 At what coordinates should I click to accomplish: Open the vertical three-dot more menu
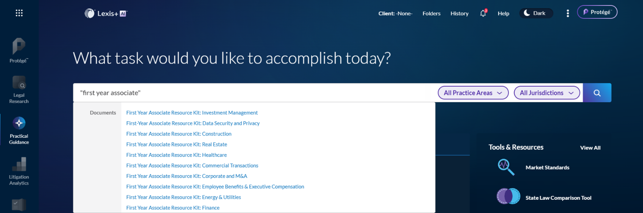click(568, 13)
